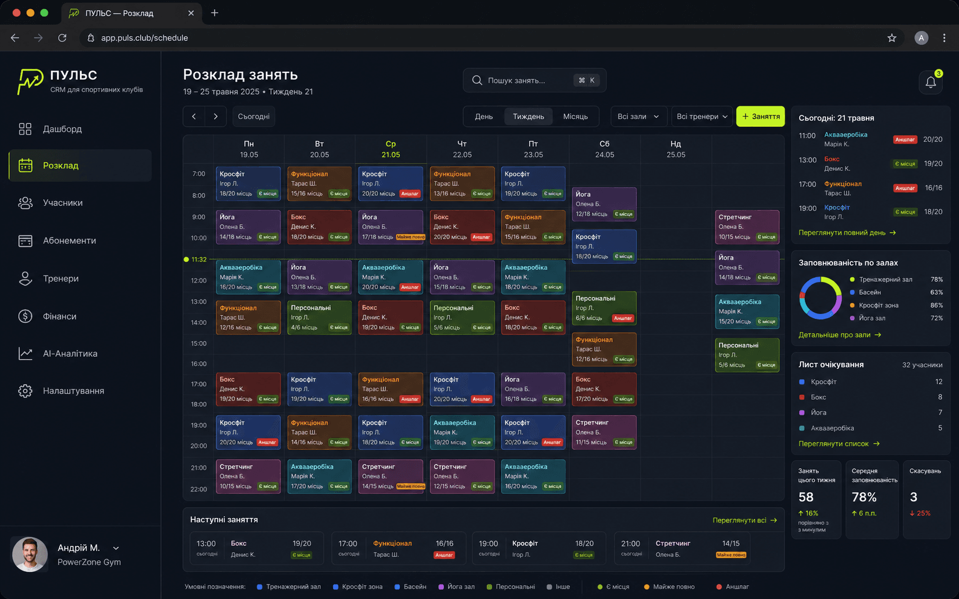Go to previous week arrow
959x599 pixels.
pos(193,117)
